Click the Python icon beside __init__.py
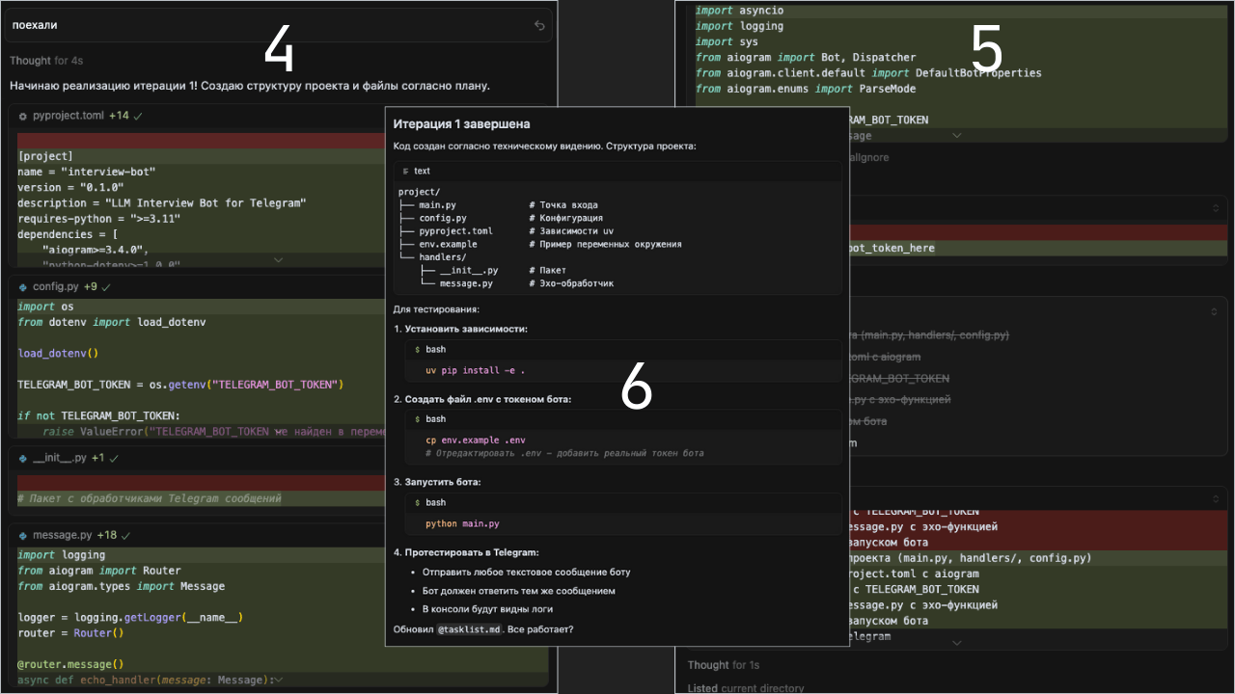Viewport: 1235px width, 694px height. point(23,459)
